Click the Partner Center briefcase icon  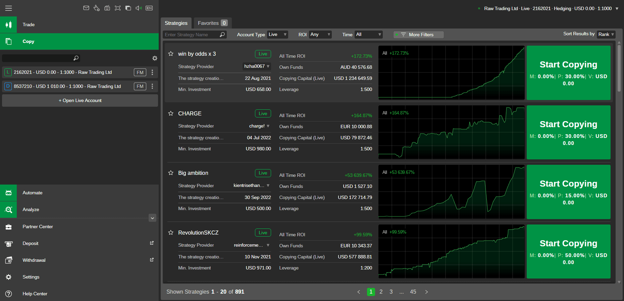pos(8,227)
